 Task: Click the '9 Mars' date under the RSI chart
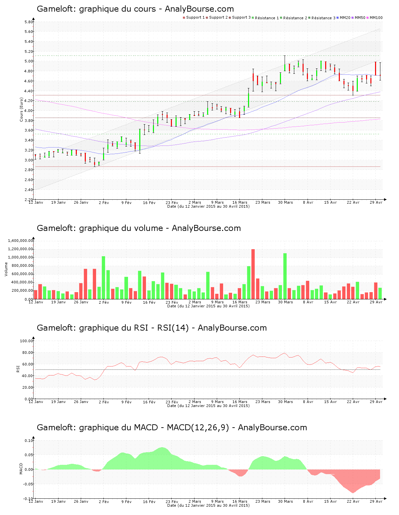click(x=217, y=402)
